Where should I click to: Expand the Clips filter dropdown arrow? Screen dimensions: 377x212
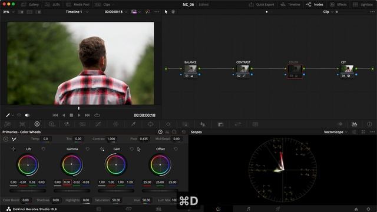pos(113,5)
